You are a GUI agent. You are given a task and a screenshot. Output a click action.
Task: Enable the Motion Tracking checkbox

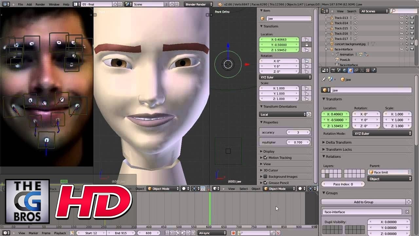265,158
